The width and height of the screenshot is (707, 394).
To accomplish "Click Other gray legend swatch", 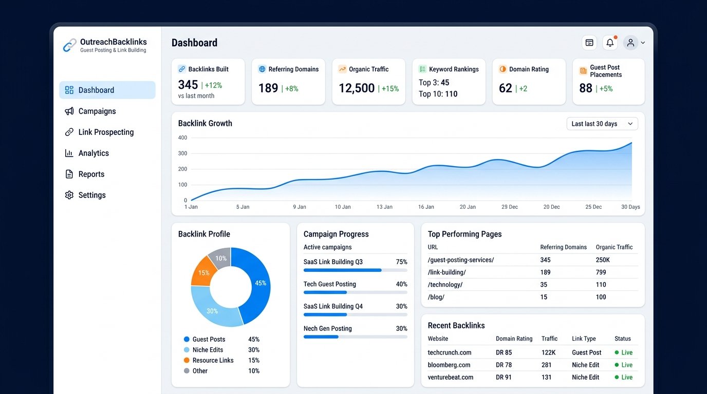I will click(187, 371).
